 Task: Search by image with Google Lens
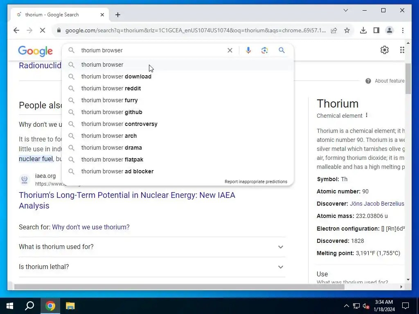tap(265, 50)
